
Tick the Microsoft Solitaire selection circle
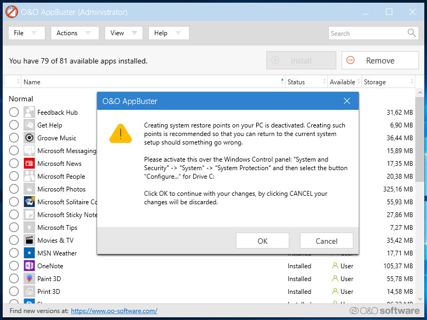tap(14, 202)
